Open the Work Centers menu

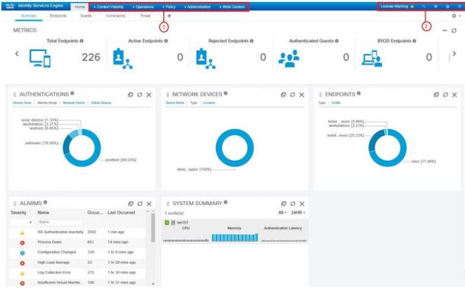pyautogui.click(x=232, y=7)
